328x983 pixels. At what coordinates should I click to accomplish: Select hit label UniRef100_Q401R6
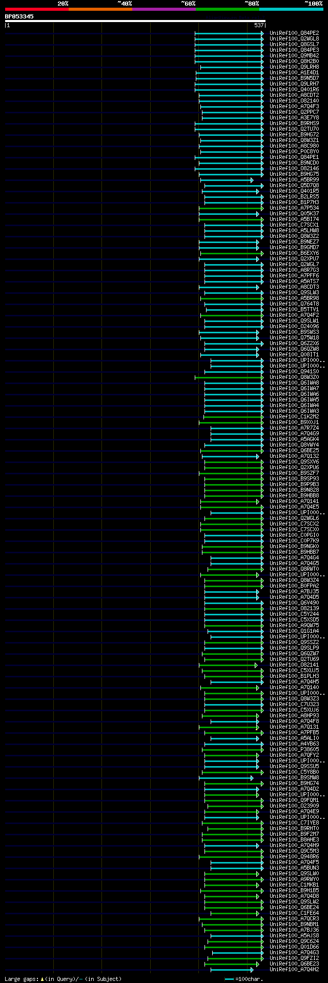294,89
